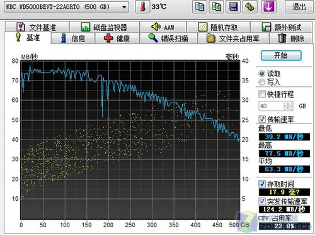Switch to the 磁盘监视器 tab

tap(105, 27)
